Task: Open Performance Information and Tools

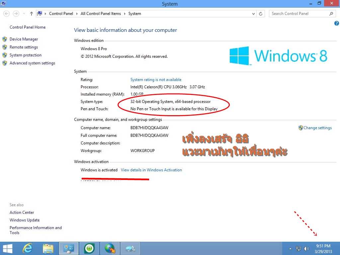Action: click(x=36, y=230)
